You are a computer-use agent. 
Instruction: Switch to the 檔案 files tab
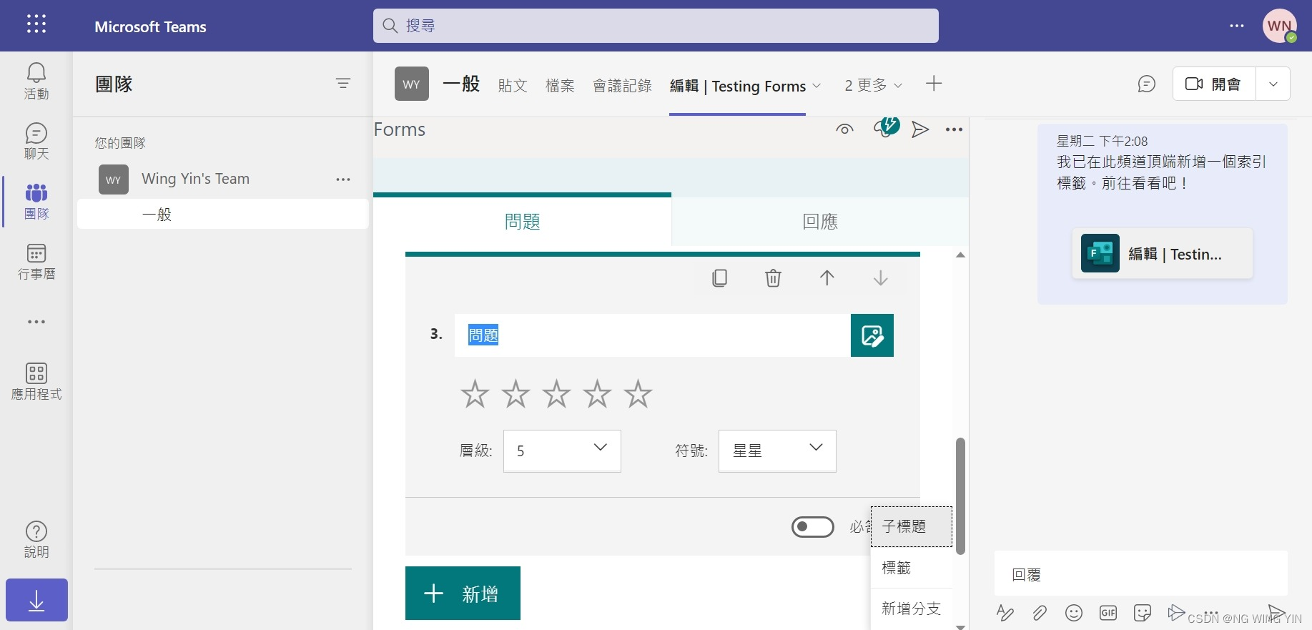coord(560,86)
